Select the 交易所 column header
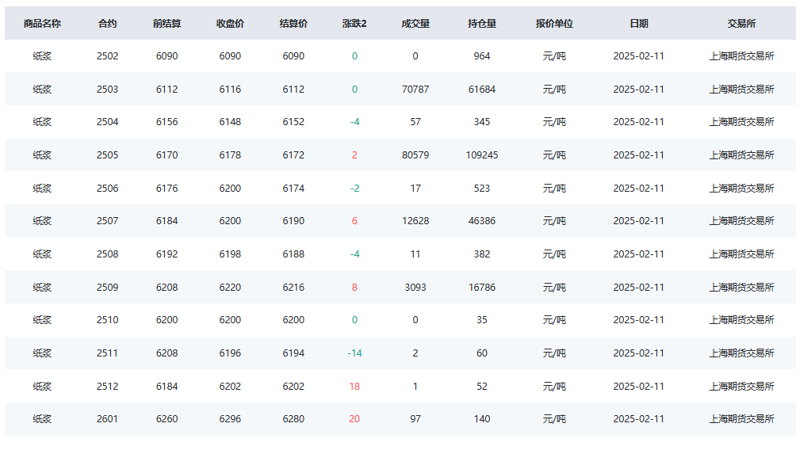 click(741, 23)
